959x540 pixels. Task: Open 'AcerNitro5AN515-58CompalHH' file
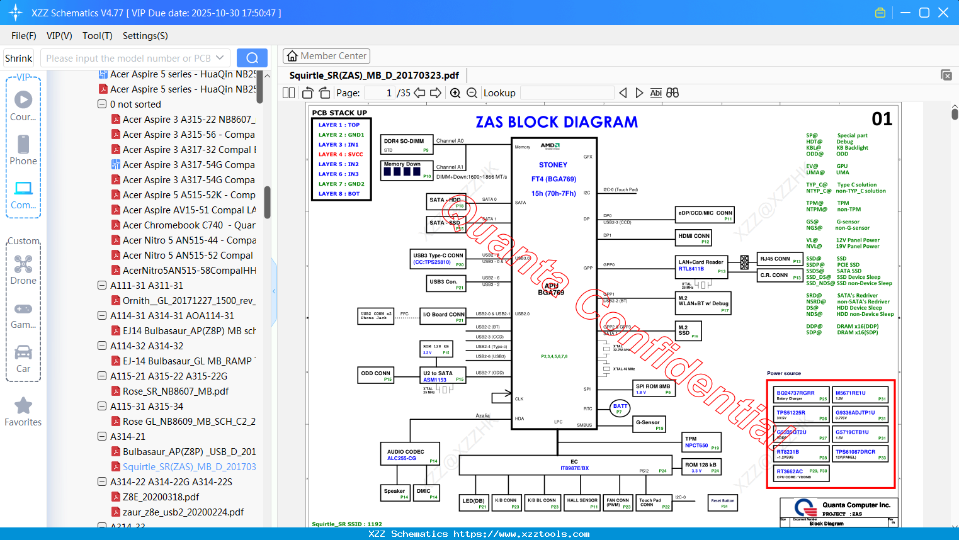(183, 271)
